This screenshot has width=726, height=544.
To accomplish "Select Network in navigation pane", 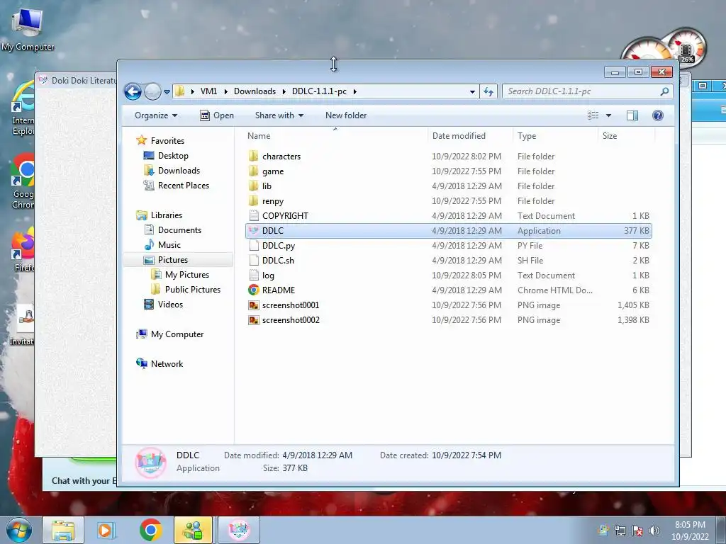I will (167, 364).
